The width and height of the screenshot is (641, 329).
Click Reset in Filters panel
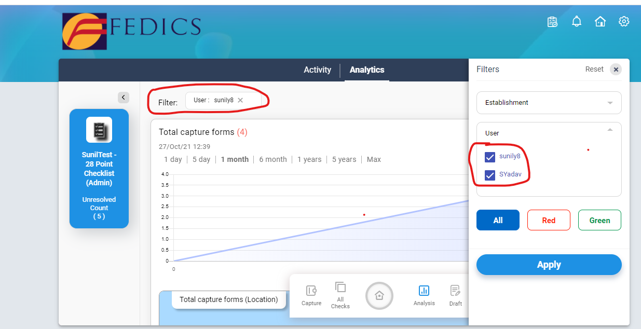coord(594,70)
